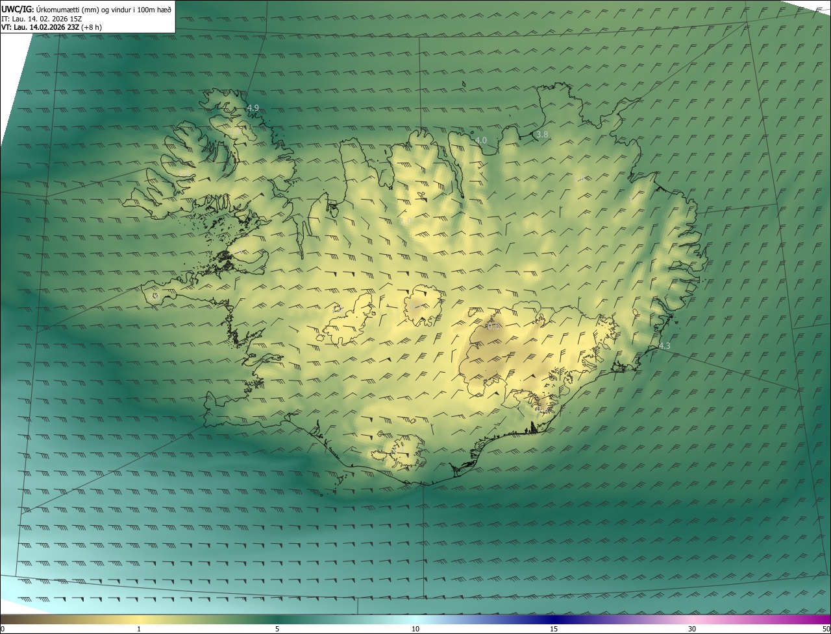
Task: Click the 4.0 value label on the north coast
Action: point(481,140)
